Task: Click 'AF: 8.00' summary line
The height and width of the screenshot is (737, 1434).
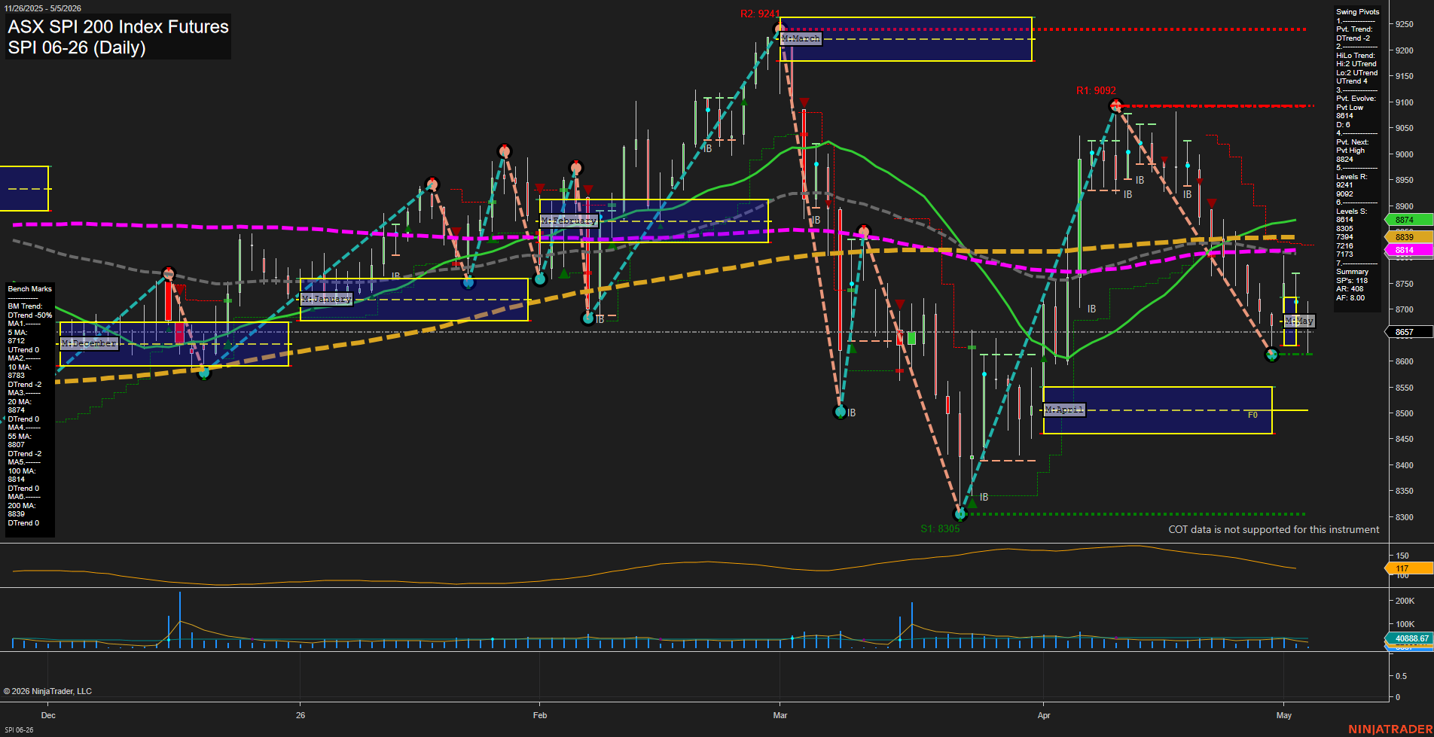Action: click(x=1350, y=298)
